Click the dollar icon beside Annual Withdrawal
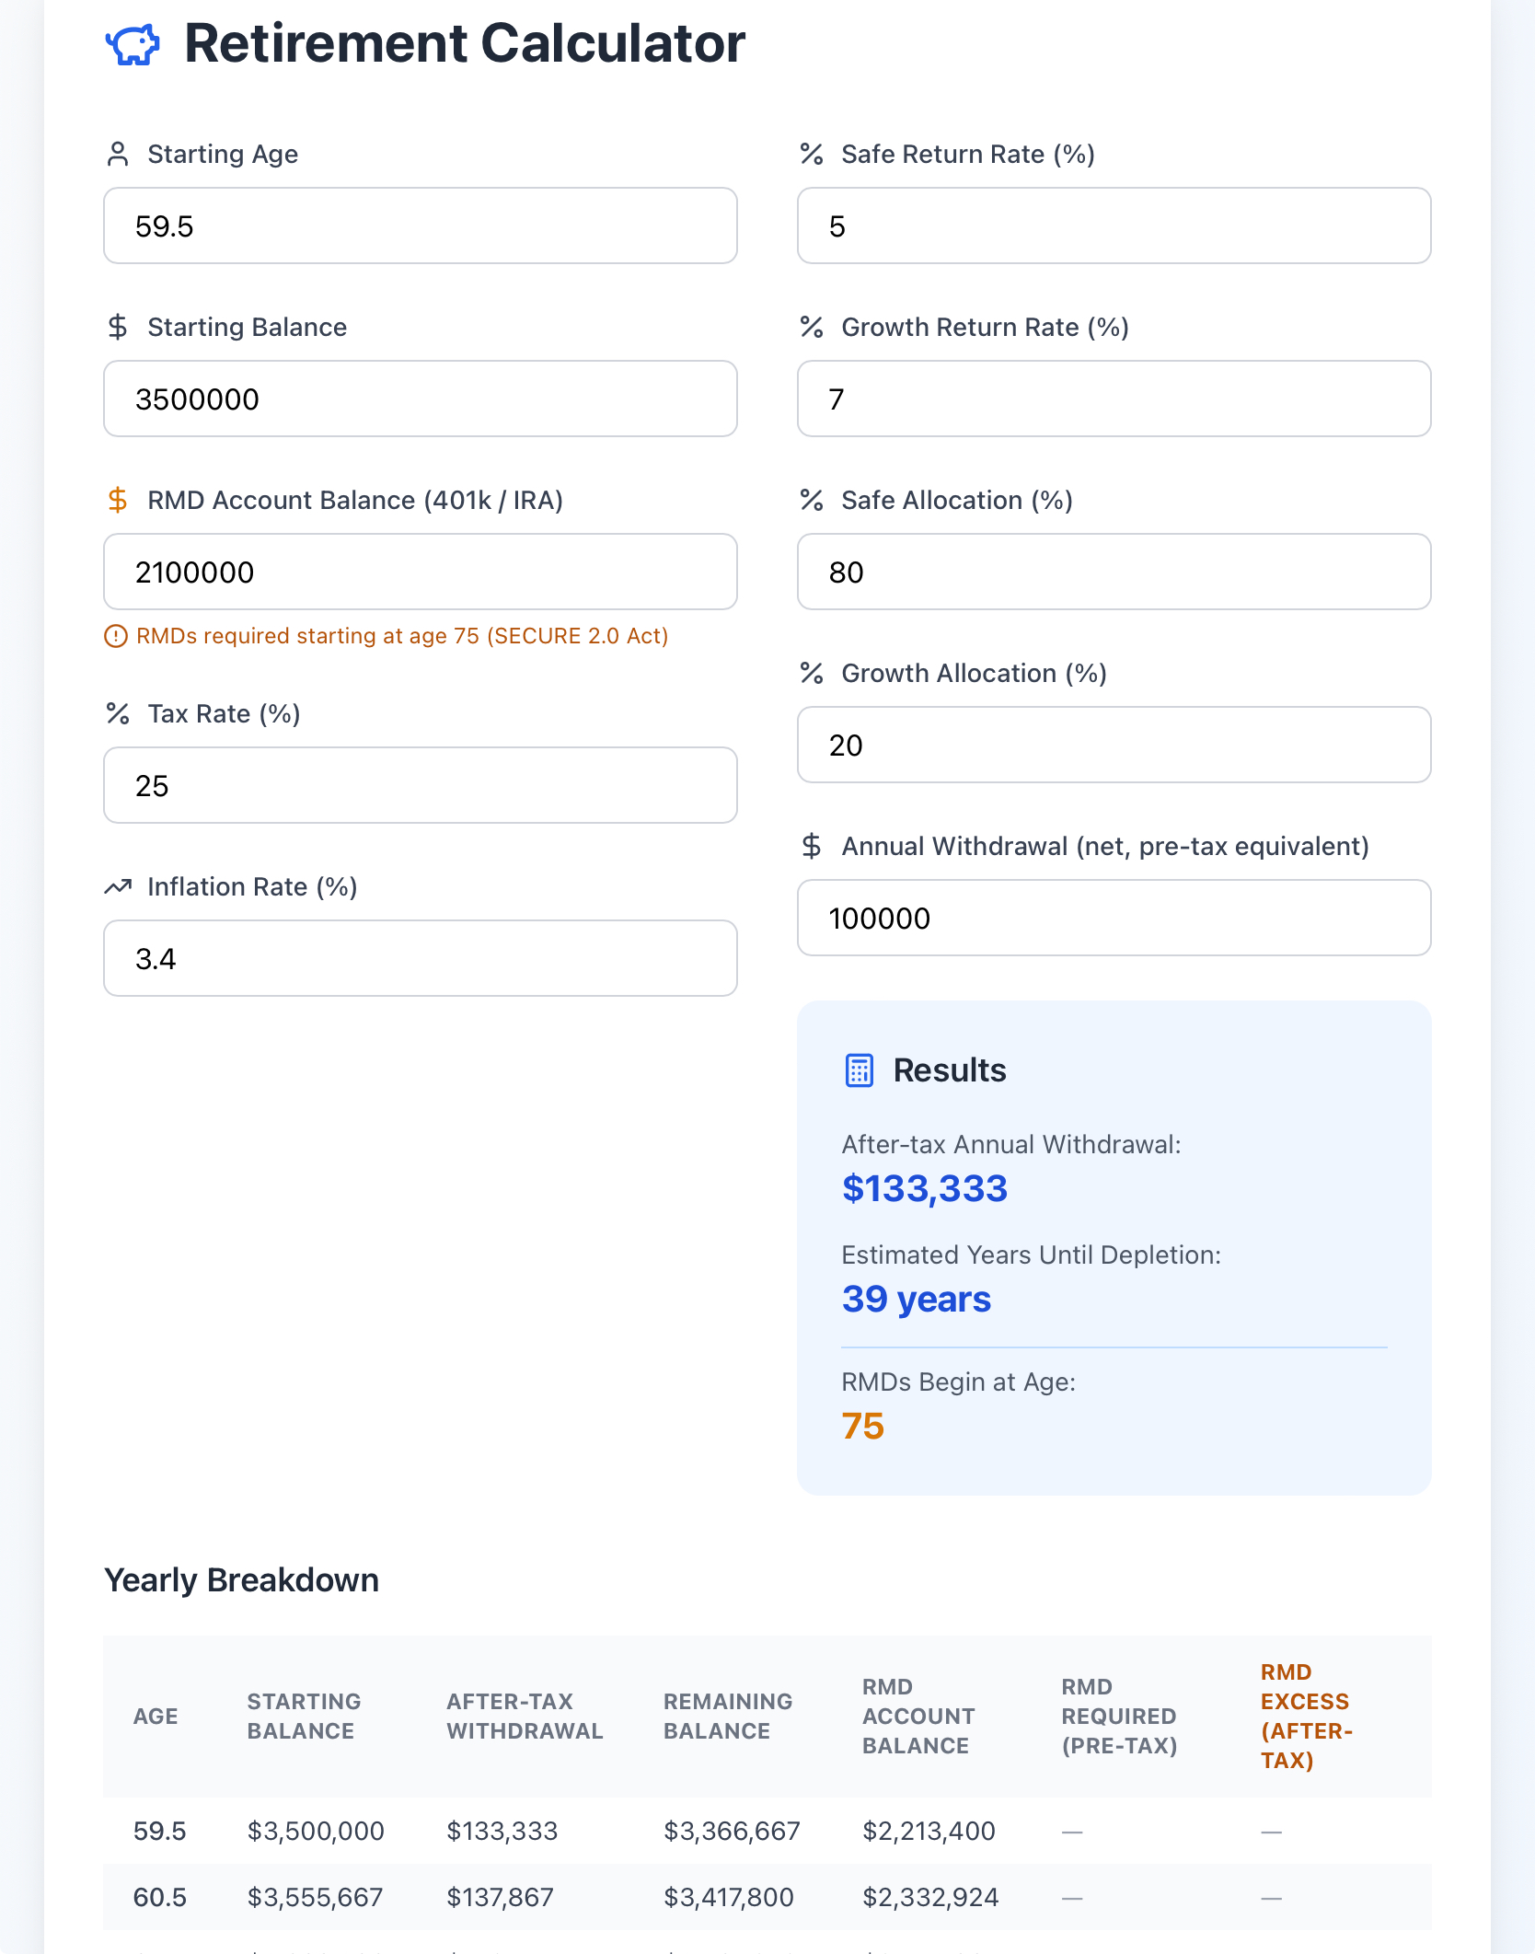The image size is (1535, 1954). [812, 846]
